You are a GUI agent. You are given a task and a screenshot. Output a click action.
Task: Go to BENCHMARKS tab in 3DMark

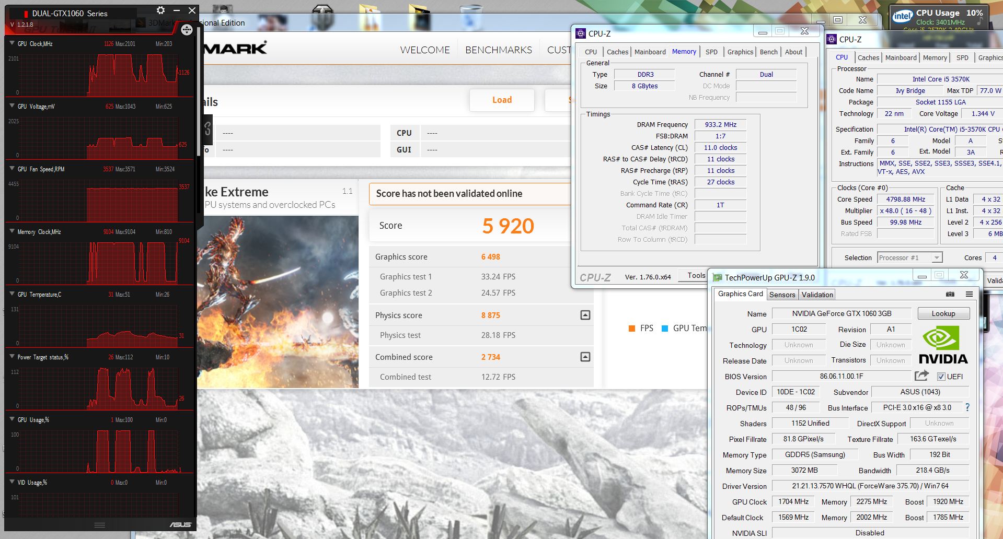pos(499,50)
